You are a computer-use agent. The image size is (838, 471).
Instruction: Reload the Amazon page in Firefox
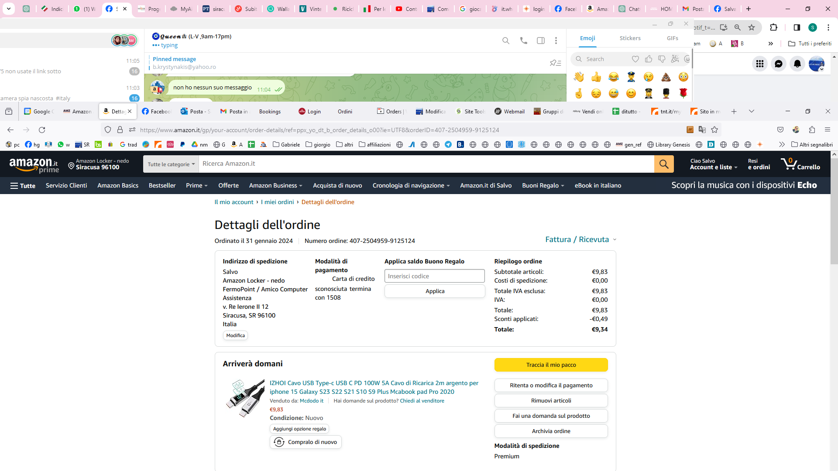tap(42, 130)
